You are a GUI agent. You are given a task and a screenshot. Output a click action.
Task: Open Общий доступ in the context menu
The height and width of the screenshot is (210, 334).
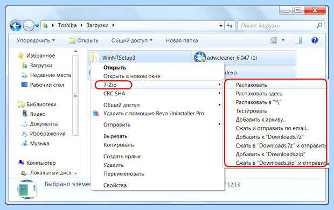(x=158, y=105)
